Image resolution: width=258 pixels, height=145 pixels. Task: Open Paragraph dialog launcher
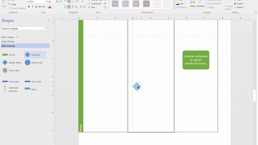pyautogui.click(x=85, y=12)
